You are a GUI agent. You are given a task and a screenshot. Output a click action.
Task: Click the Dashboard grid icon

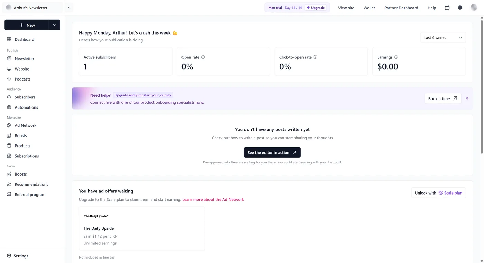(9, 39)
